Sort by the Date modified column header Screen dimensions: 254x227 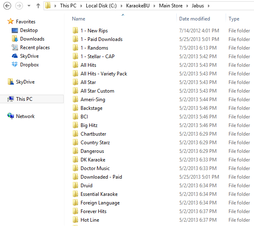[x=194, y=19]
